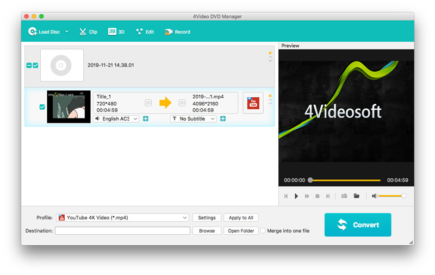435x275 pixels.
Task: Open the 3D settings tool
Action: coord(116,32)
